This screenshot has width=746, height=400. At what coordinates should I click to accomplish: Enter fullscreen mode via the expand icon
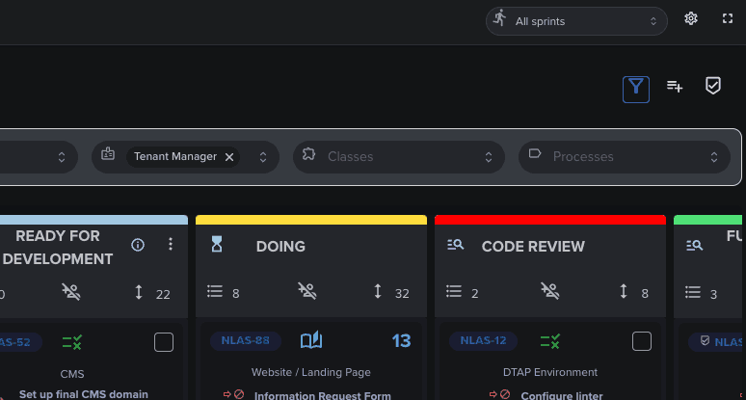[728, 19]
